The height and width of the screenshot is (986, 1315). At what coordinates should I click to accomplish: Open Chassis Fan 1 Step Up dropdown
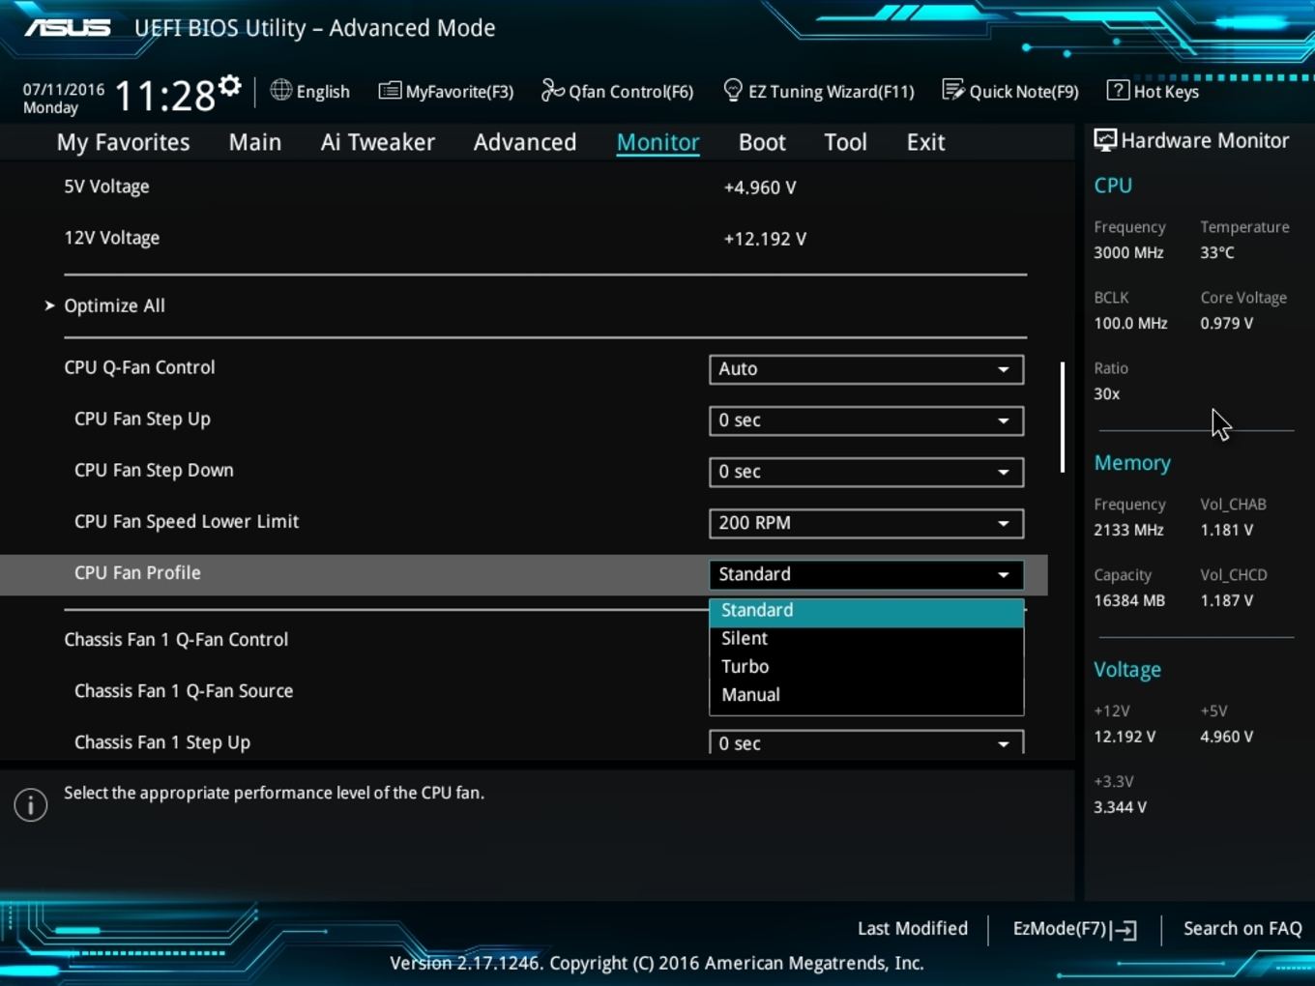click(866, 742)
